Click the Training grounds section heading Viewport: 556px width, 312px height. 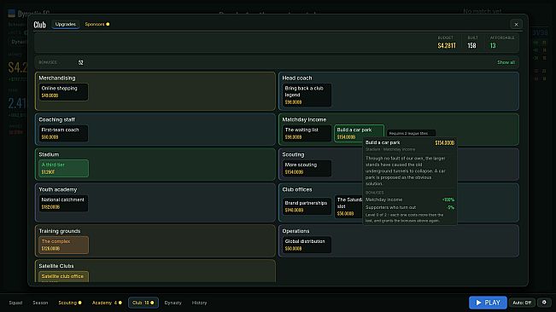60,231
